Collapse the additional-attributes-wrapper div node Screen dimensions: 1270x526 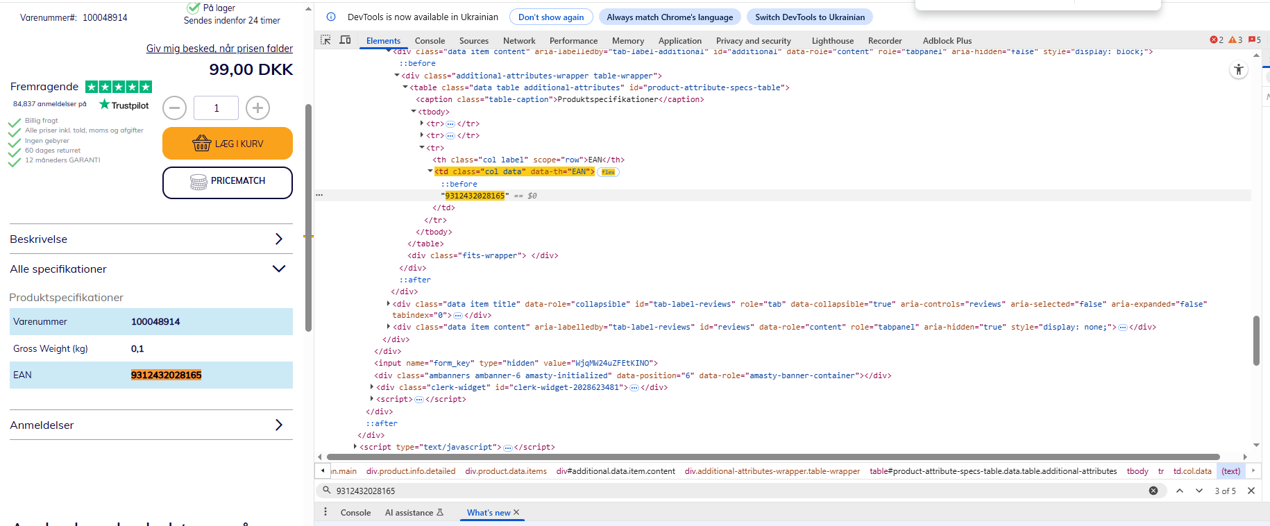397,76
